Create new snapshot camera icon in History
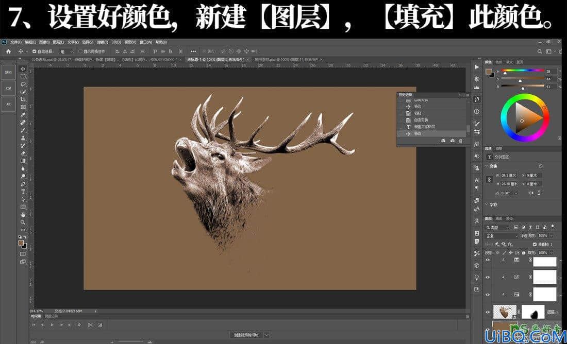 pyautogui.click(x=453, y=141)
